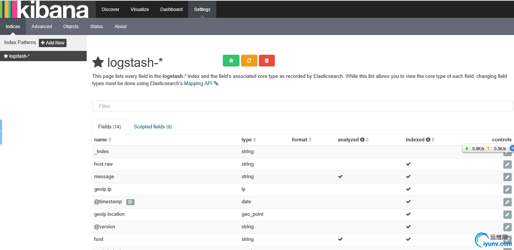Select the Indices settings section
Viewport: 514px width, 250px height.
click(x=13, y=27)
